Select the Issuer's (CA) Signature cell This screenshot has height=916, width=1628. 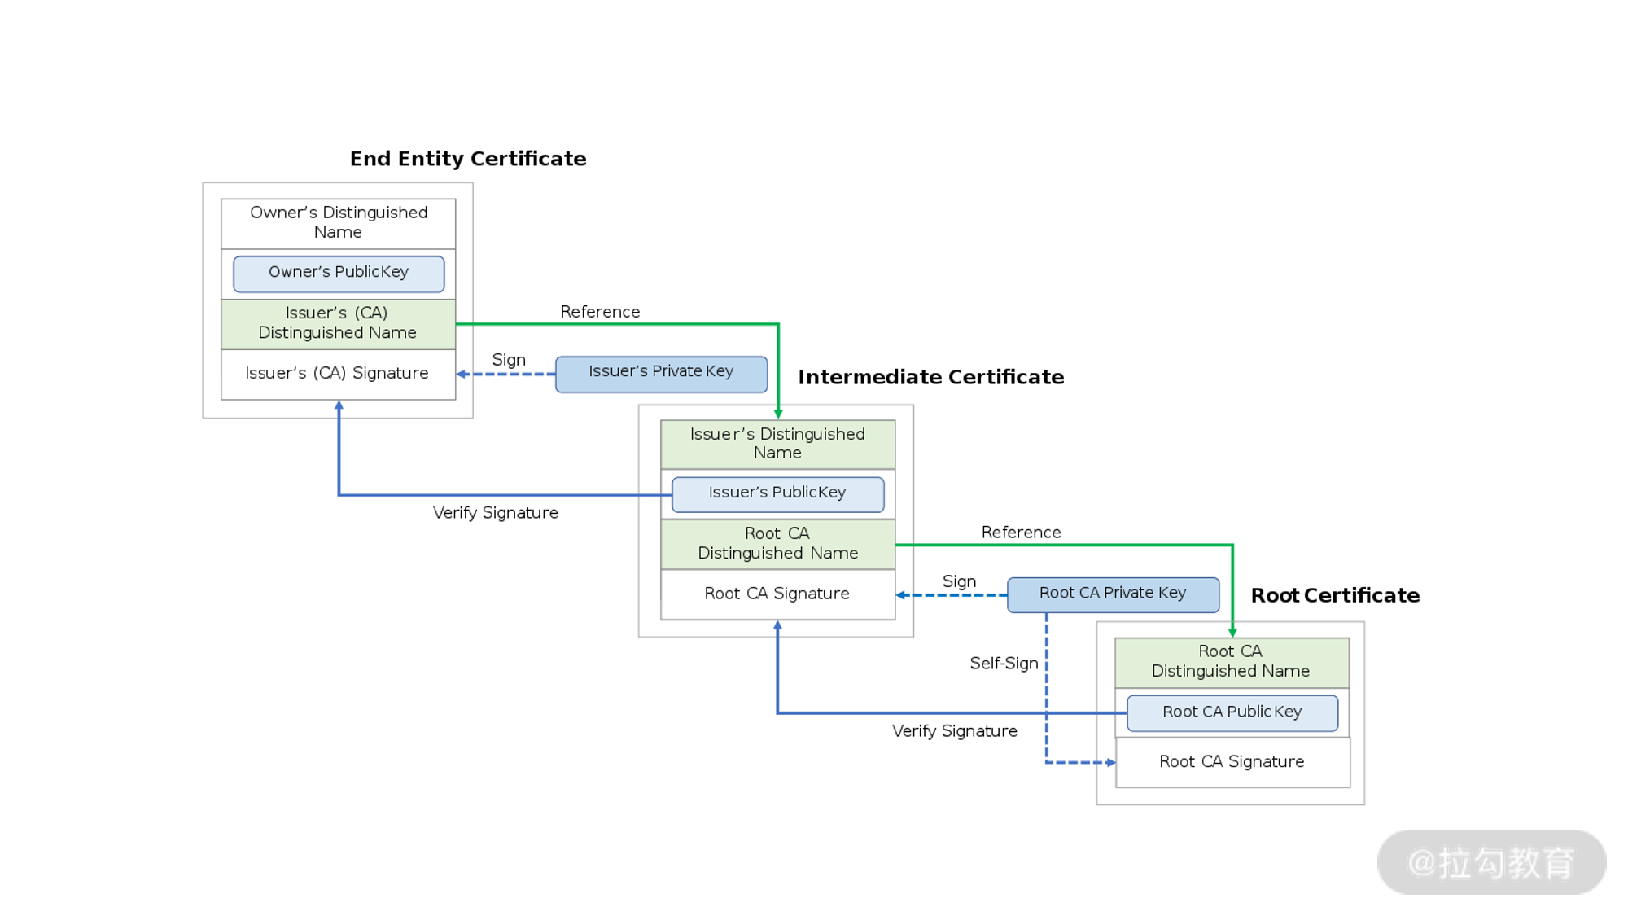pyautogui.click(x=337, y=374)
